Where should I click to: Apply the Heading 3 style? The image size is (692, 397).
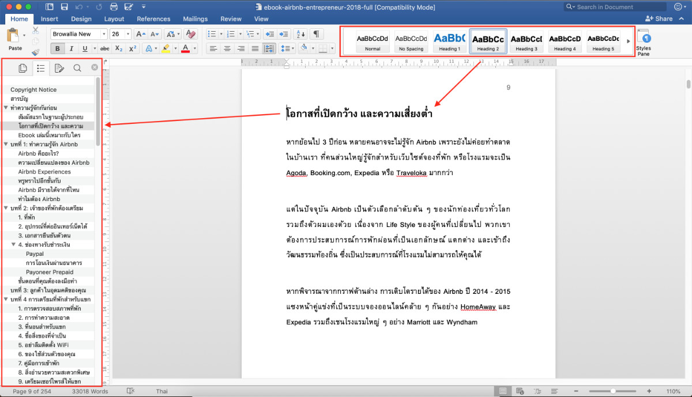[x=526, y=41]
